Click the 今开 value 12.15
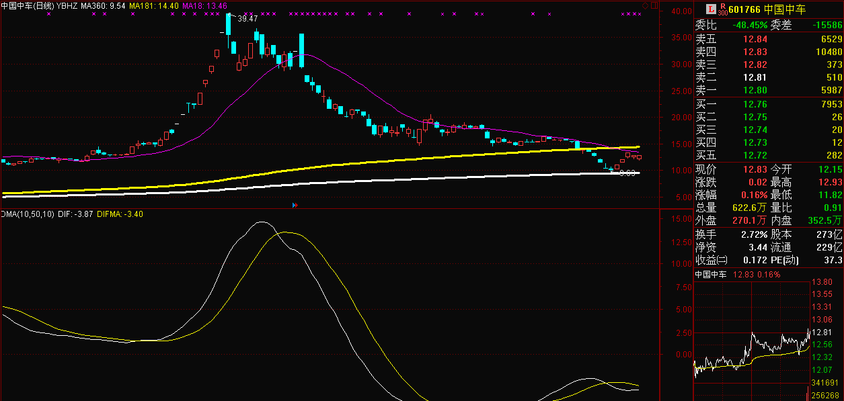Image resolution: width=844 pixels, height=401 pixels. pos(831,169)
